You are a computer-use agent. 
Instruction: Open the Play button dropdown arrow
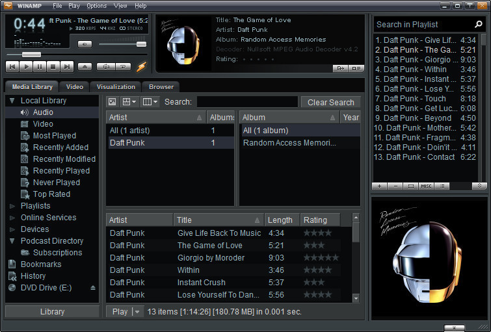point(137,312)
